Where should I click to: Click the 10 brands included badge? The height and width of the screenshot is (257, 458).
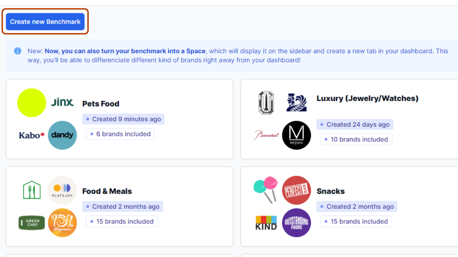pyautogui.click(x=356, y=139)
